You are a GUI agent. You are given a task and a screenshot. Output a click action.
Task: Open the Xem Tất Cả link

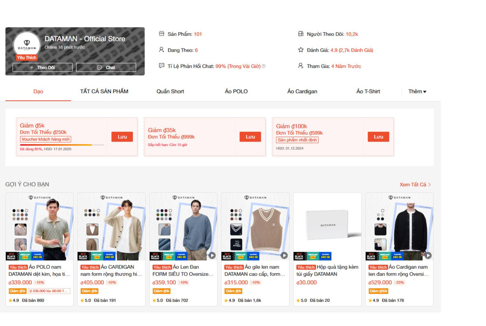(x=415, y=185)
